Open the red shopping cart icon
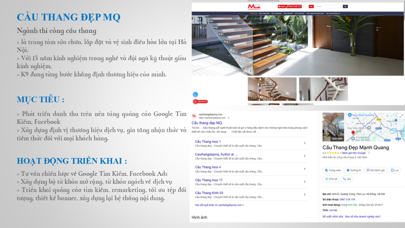 click(x=311, y=6)
